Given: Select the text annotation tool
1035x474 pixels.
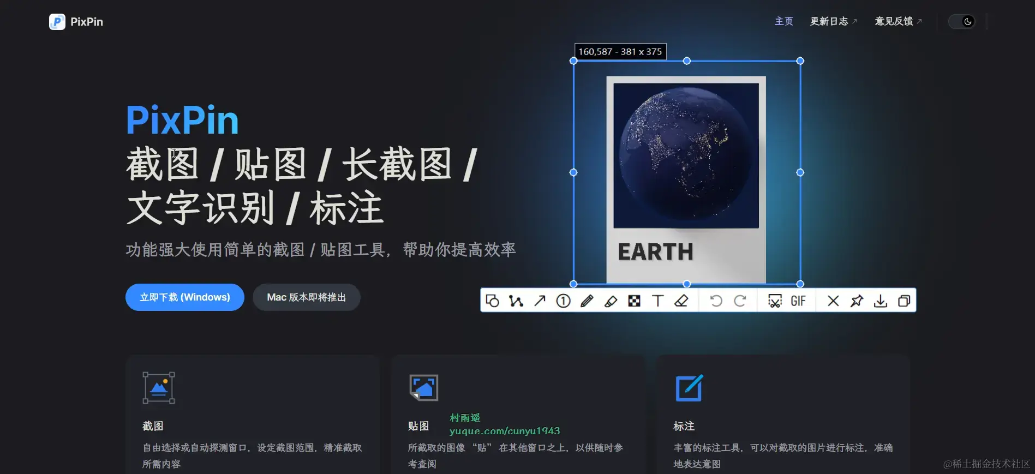Looking at the screenshot, I should pos(657,301).
